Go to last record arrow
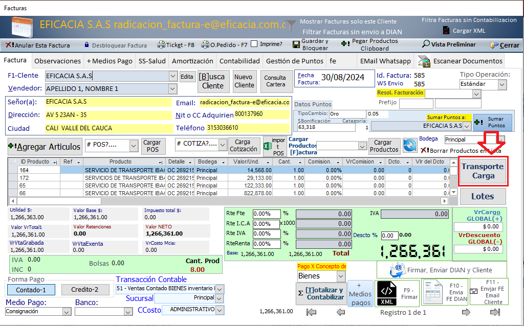 [495, 312]
